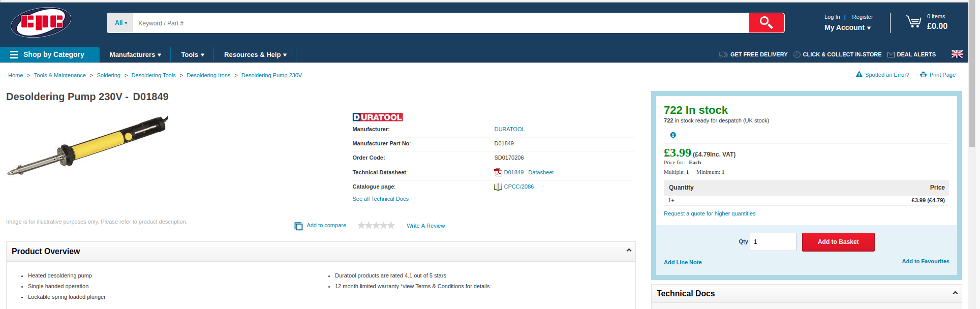This screenshot has height=309, width=980.
Task: Open Desoldering Tools breadcrumb
Action: (x=154, y=75)
